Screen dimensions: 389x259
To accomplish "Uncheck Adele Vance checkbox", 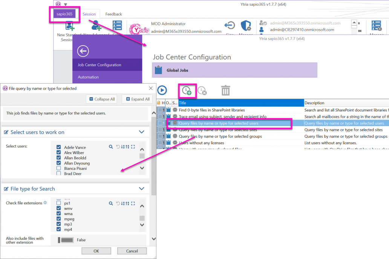I will pyautogui.click(x=58, y=147).
